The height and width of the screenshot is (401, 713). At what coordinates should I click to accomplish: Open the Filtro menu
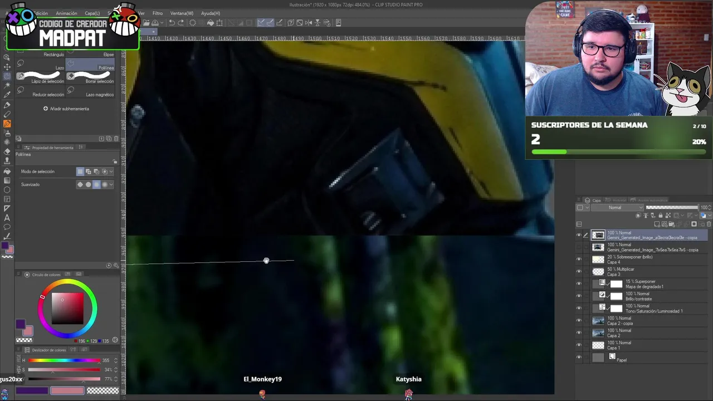pyautogui.click(x=158, y=13)
